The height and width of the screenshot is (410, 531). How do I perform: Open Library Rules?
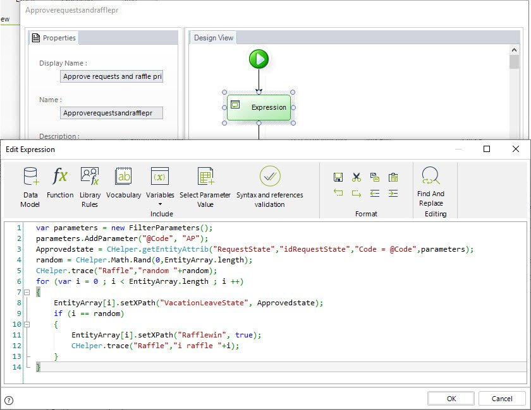point(90,187)
